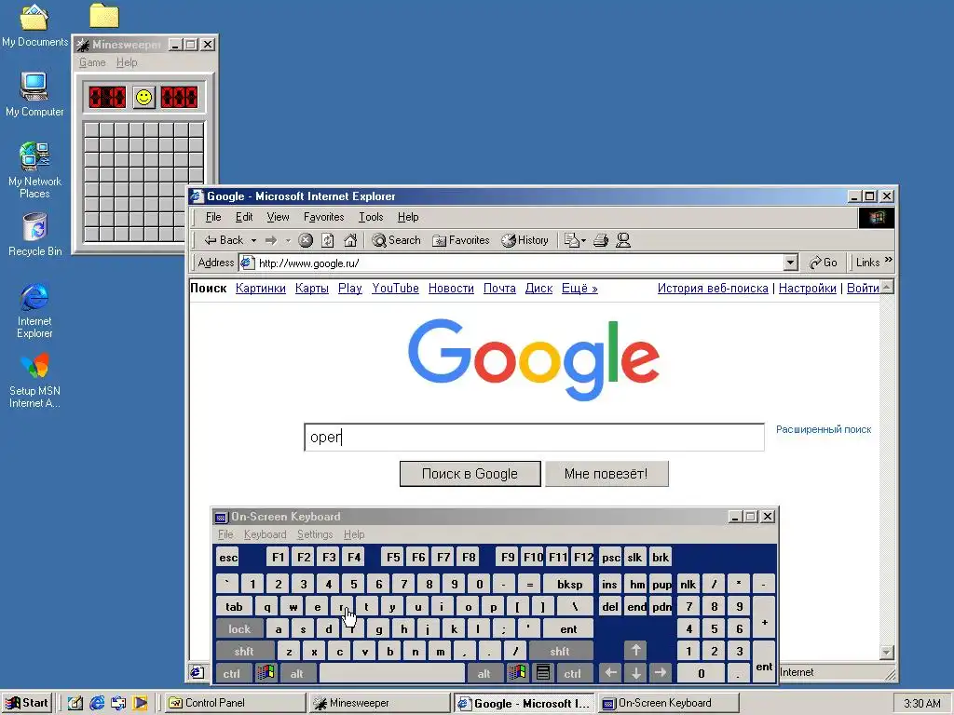Screen dimensions: 954x715
Task: Switch to Control Panel taskbar button
Action: pos(235,703)
